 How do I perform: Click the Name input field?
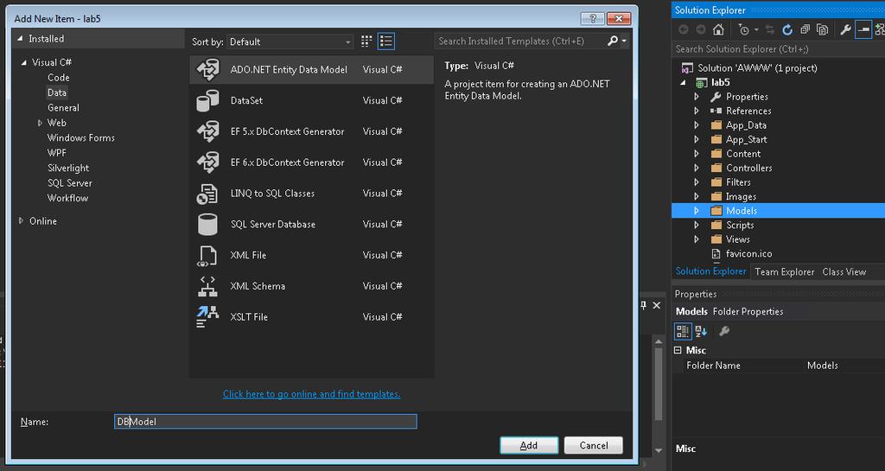click(265, 422)
